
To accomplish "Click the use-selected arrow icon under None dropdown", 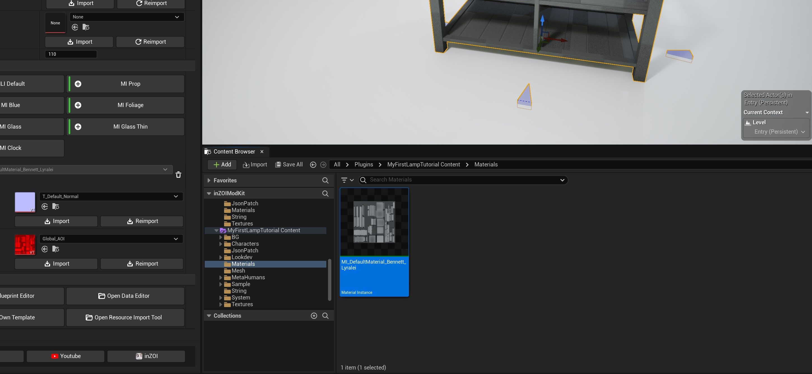I will pyautogui.click(x=75, y=27).
